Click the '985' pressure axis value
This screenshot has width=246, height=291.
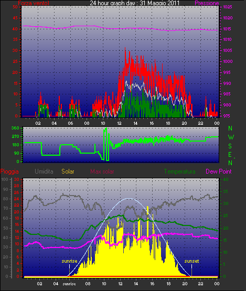pos(228,94)
